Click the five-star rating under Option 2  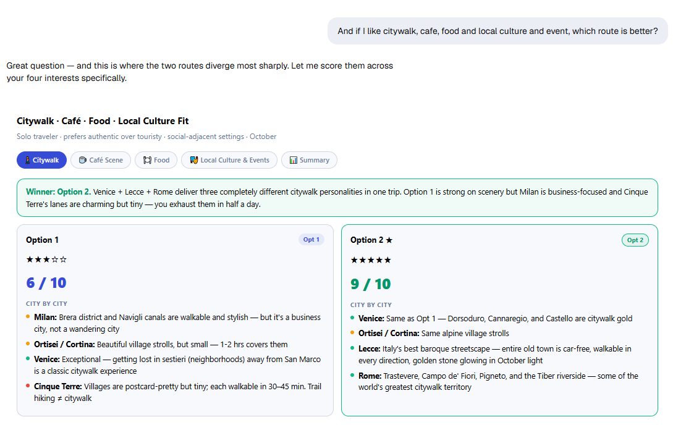pyautogui.click(x=371, y=260)
